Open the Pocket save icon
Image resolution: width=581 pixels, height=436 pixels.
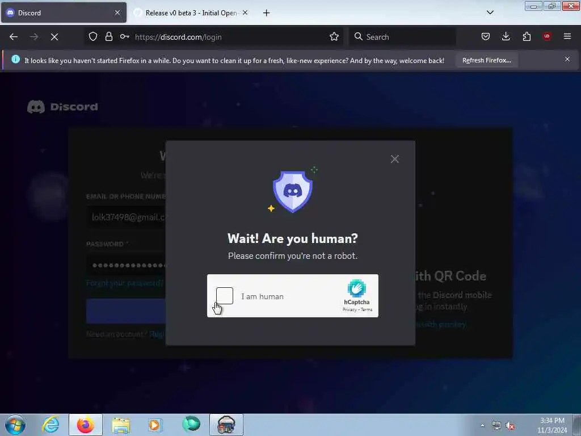point(486,36)
